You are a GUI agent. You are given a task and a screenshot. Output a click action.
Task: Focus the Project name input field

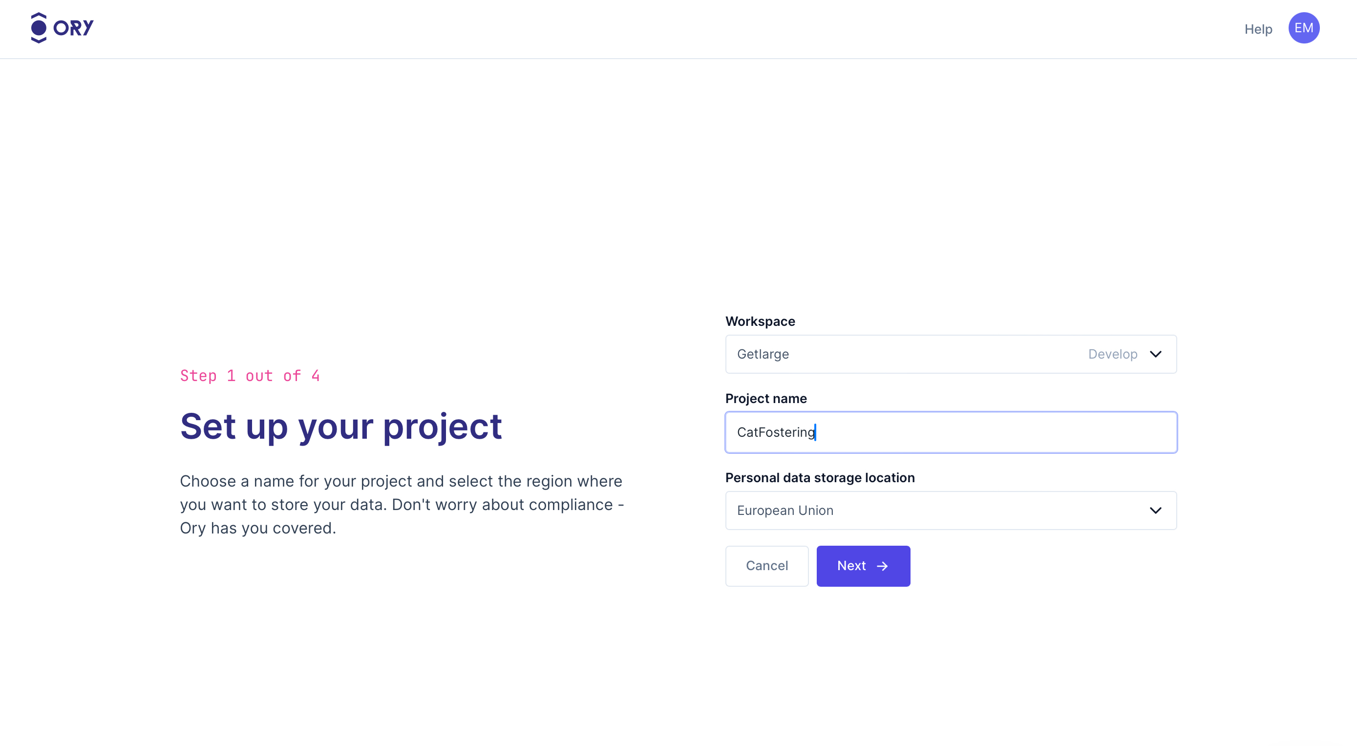pyautogui.click(x=951, y=432)
